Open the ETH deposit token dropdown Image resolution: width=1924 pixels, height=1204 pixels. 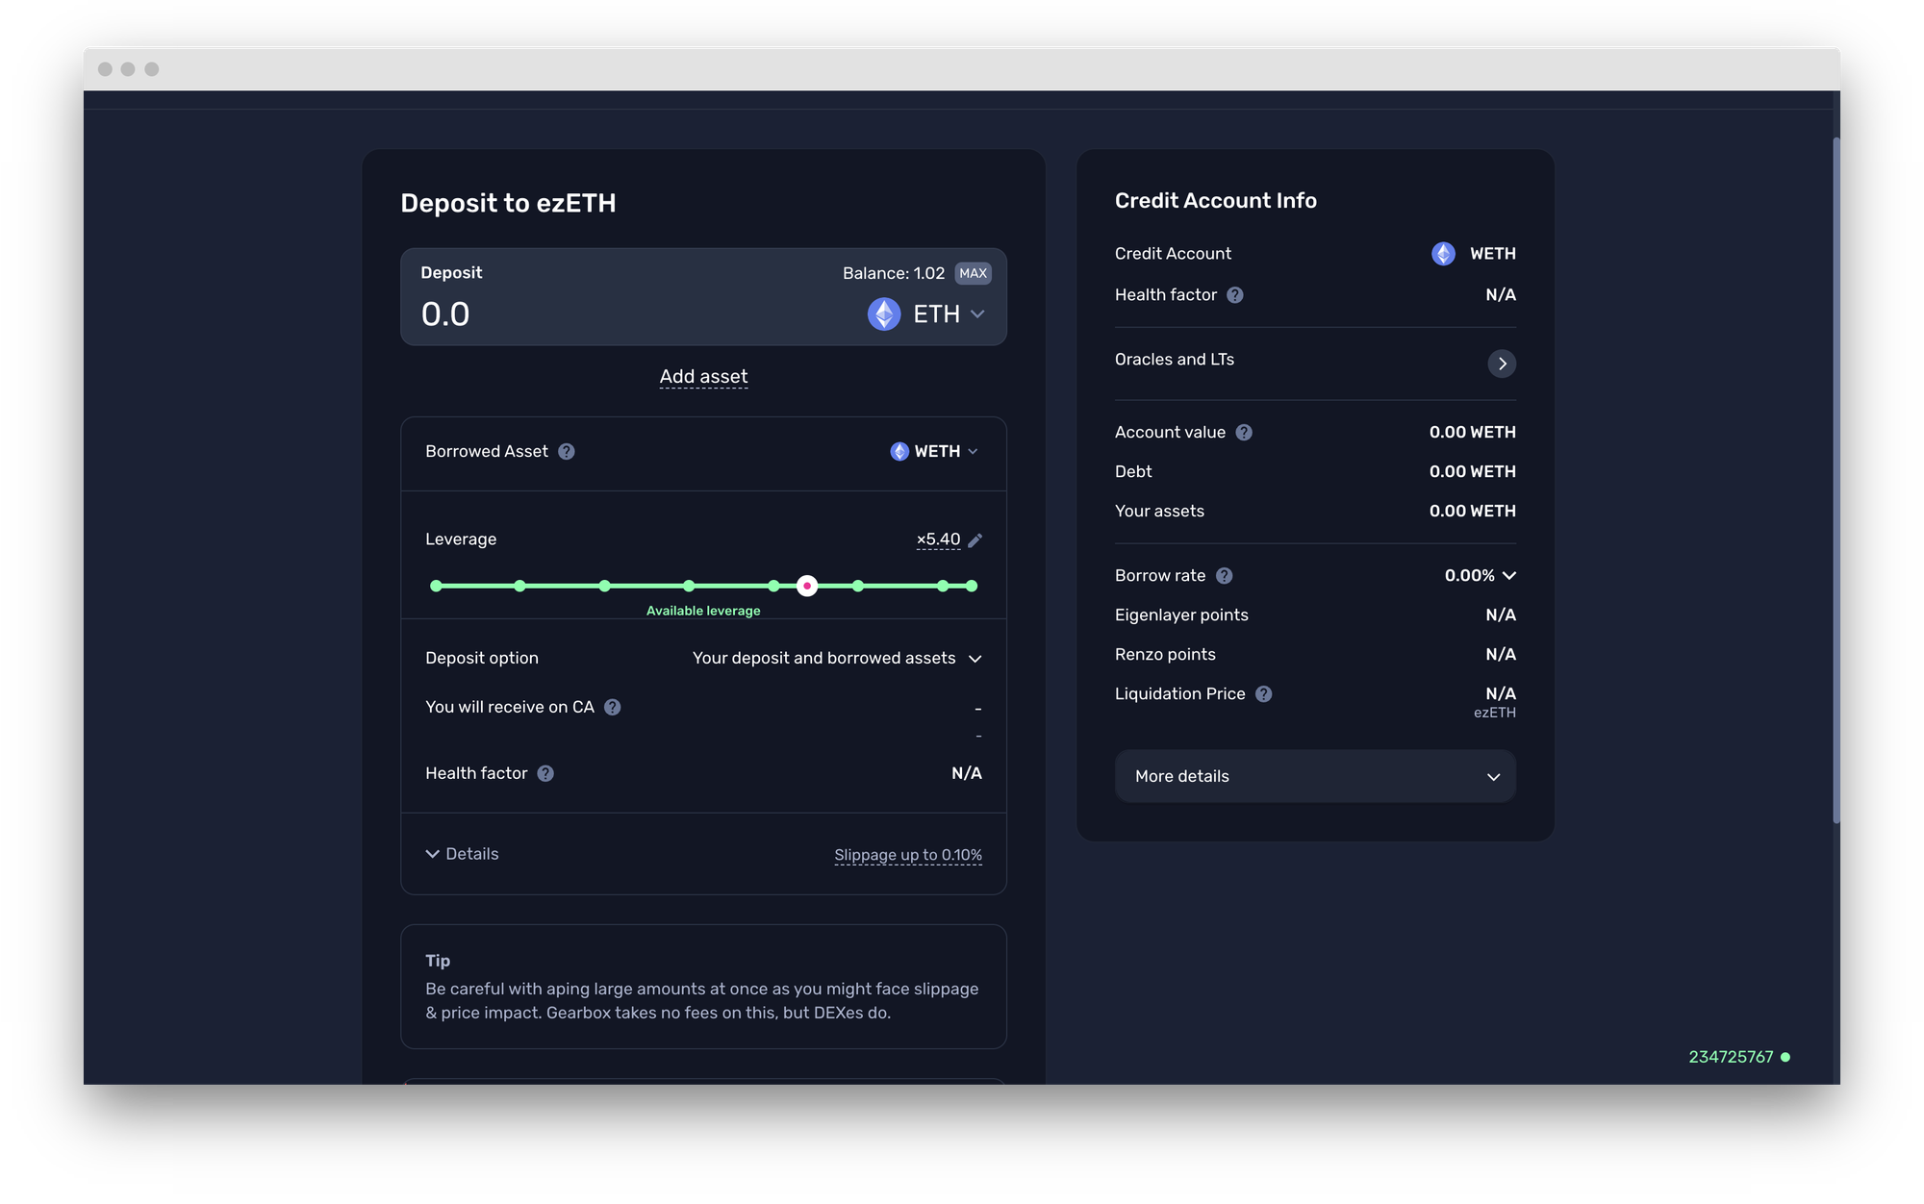(x=926, y=314)
